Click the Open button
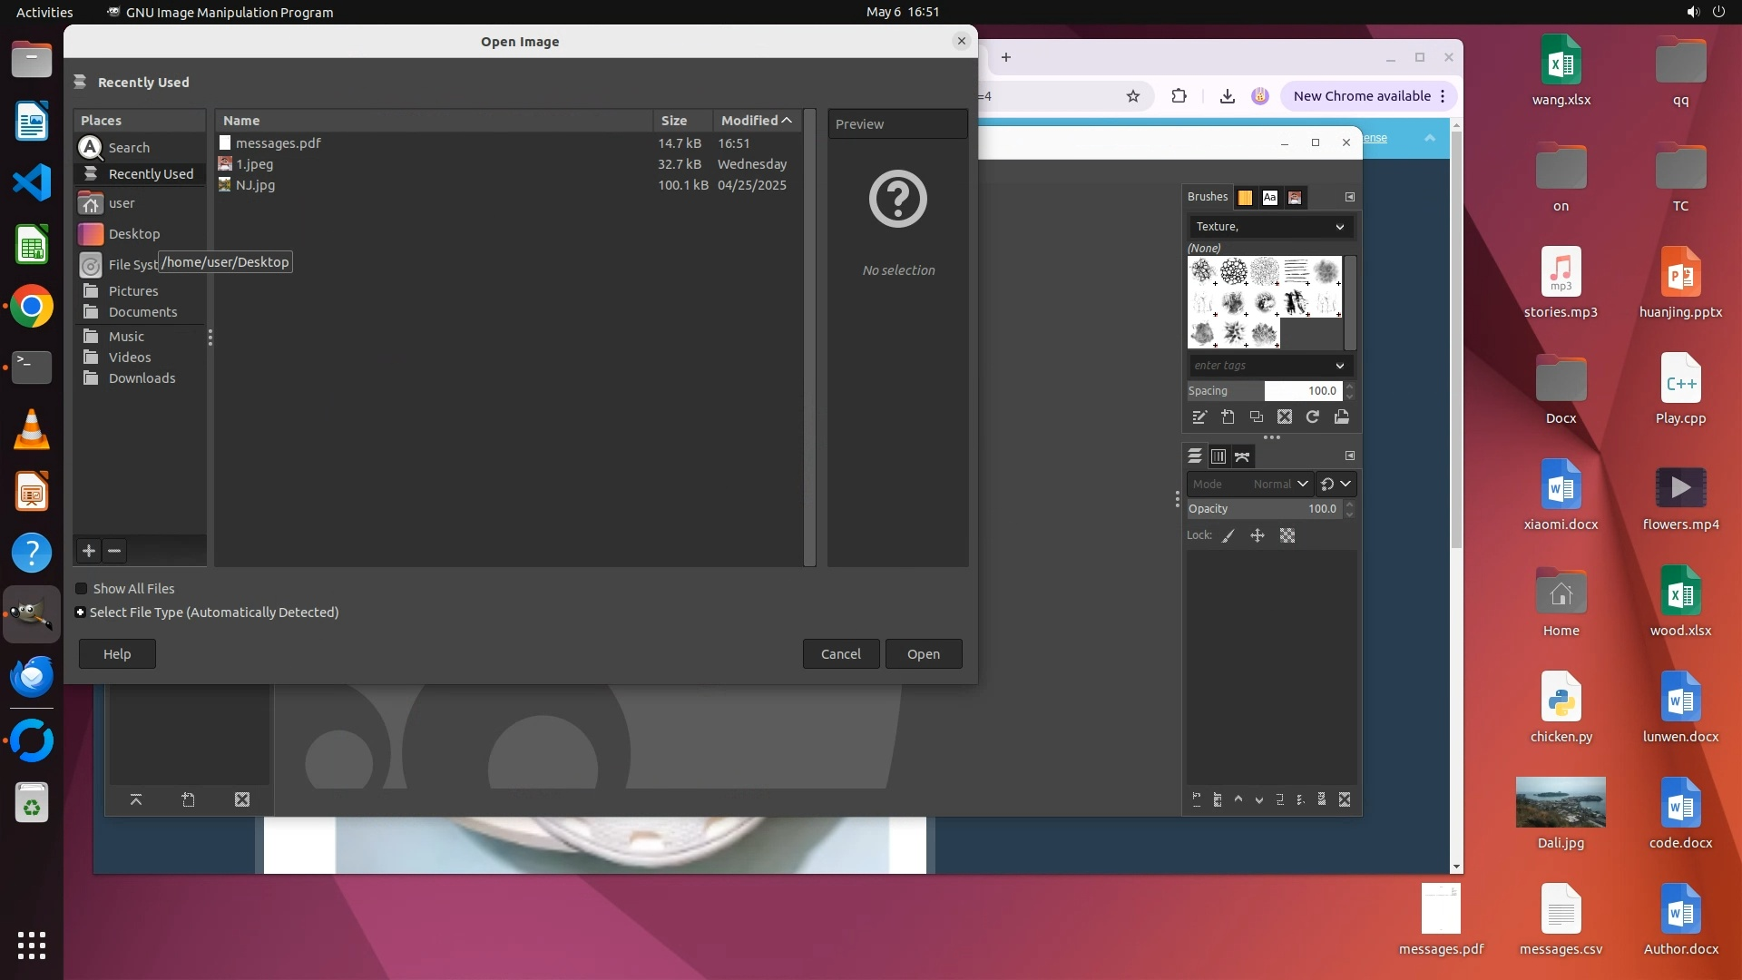 (x=923, y=654)
